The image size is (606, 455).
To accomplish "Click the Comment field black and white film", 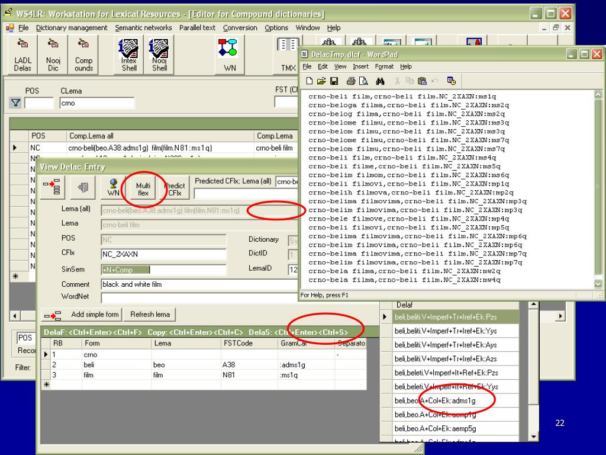I will (x=199, y=284).
